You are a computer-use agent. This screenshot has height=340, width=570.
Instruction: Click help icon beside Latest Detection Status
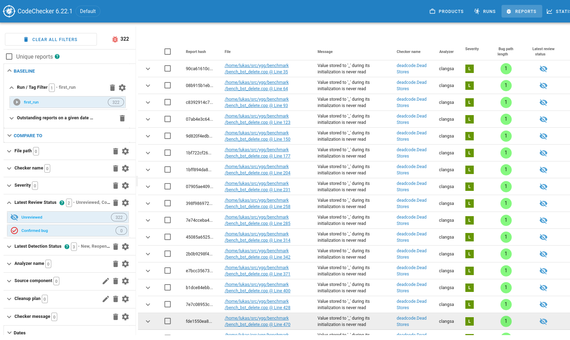[x=67, y=247]
